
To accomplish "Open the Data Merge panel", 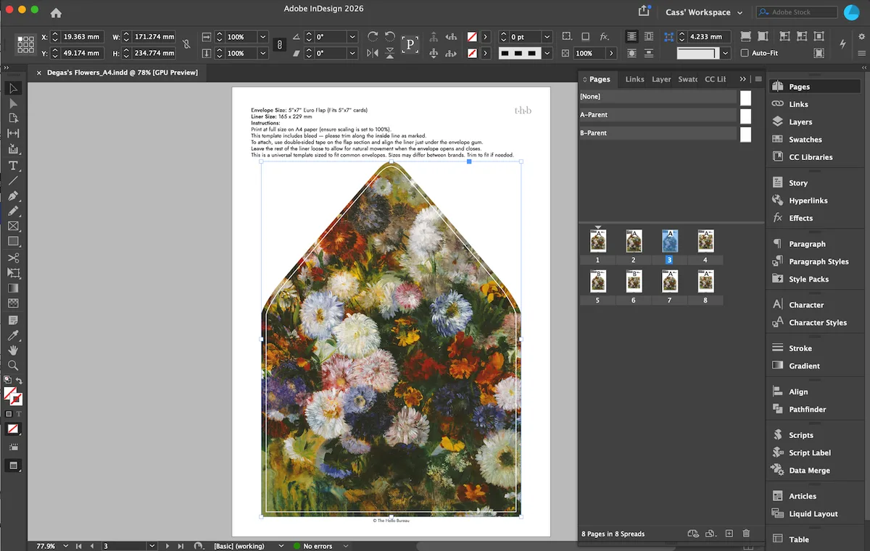I will (x=809, y=470).
